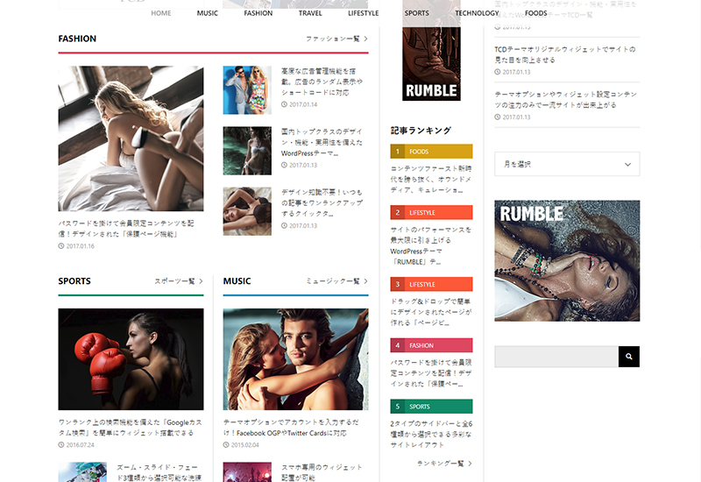Open LIFESTYLE in the top navigation
This screenshot has width=701, height=482.
(x=363, y=13)
